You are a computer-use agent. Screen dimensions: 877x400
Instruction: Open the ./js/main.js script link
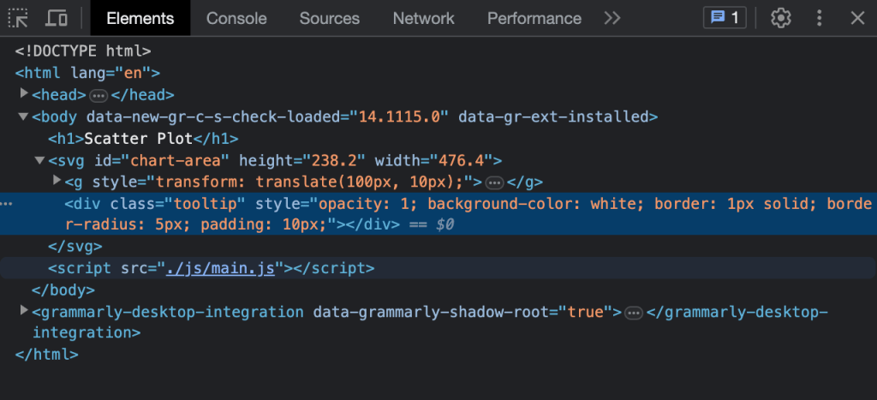pos(220,268)
